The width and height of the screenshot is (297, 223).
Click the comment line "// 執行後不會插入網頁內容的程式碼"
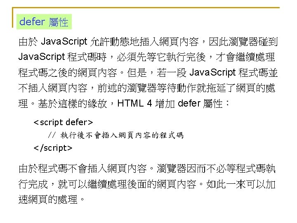116,135
